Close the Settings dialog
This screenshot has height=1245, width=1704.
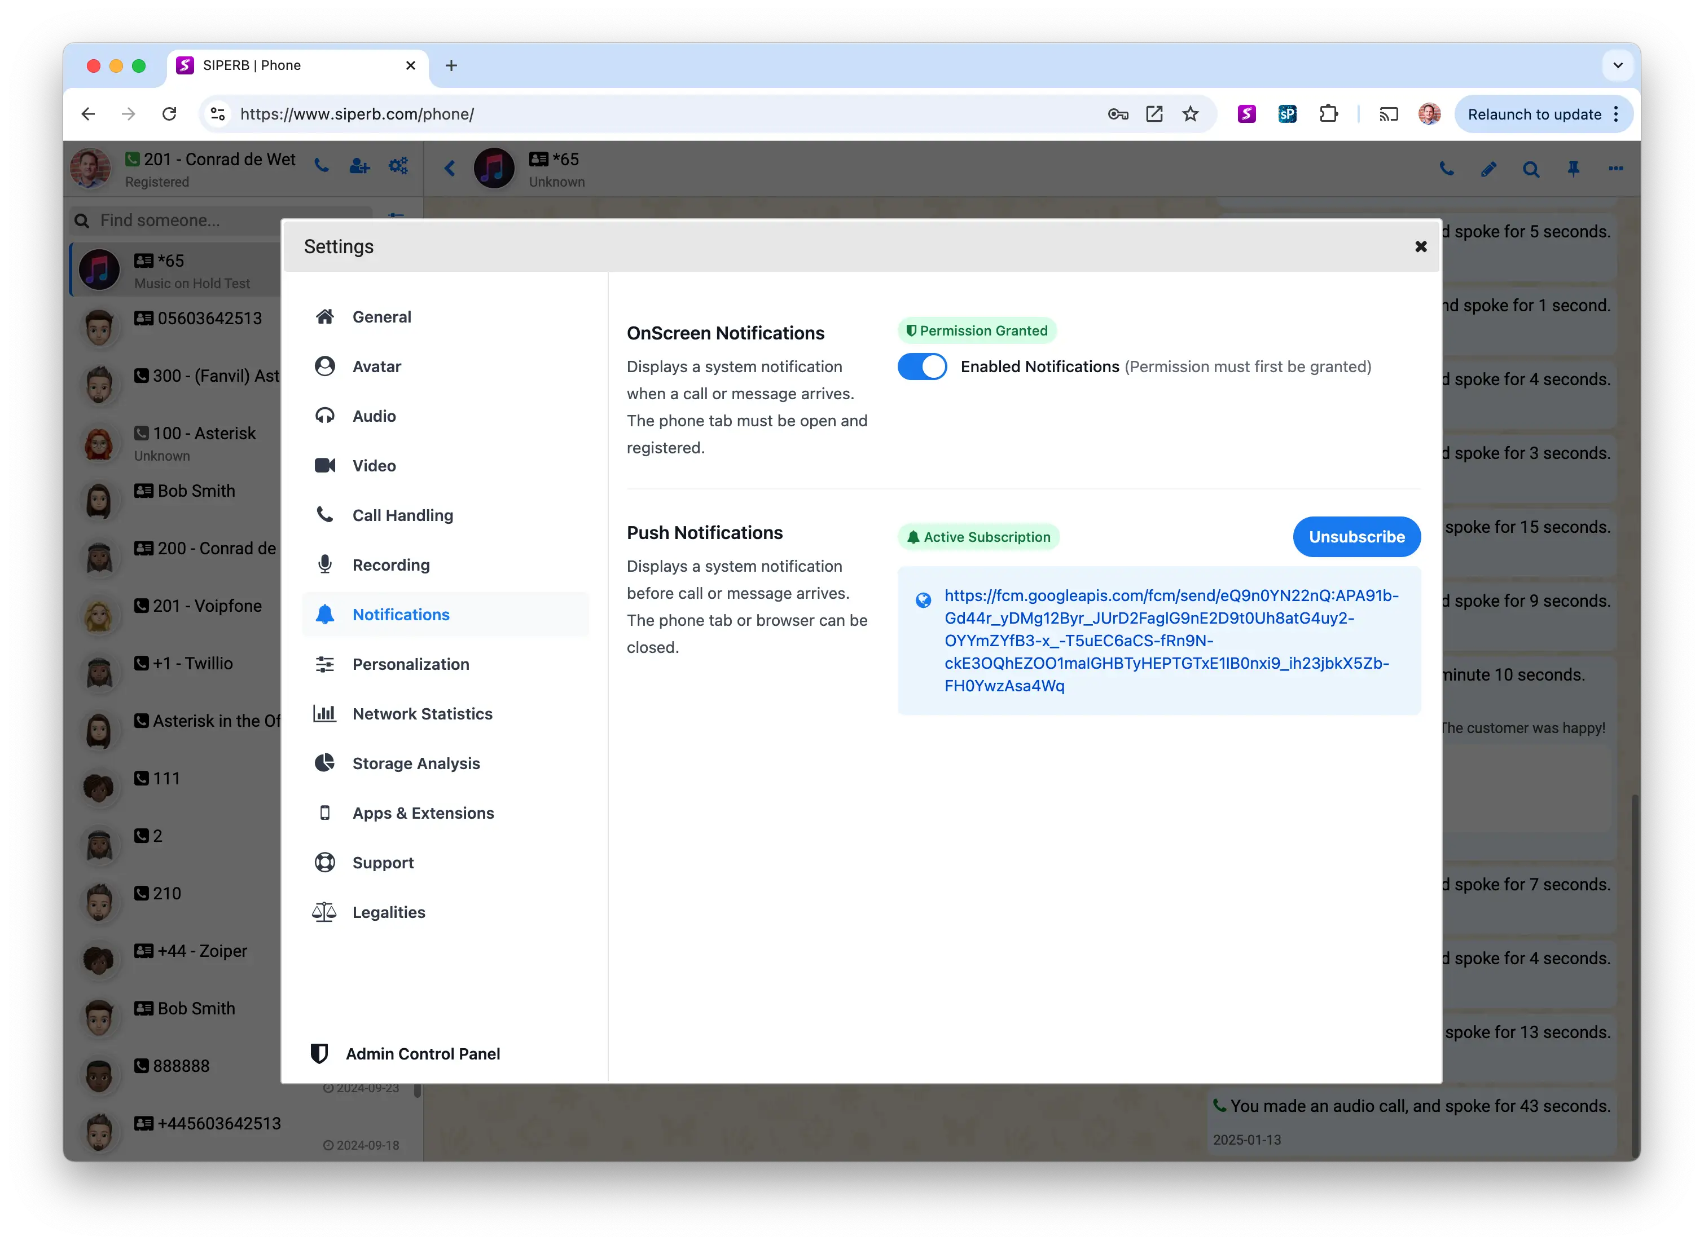tap(1421, 247)
